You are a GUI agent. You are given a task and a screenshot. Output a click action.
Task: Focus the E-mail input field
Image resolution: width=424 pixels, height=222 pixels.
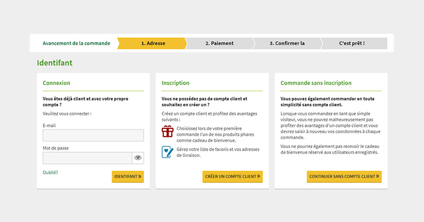93,135
